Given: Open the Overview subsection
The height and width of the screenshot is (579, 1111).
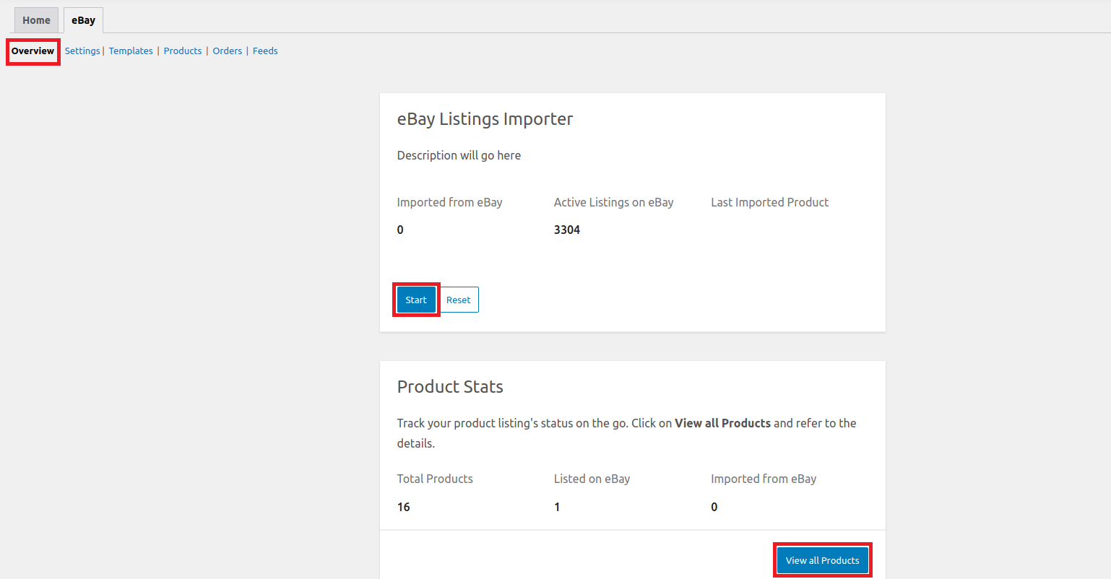Looking at the screenshot, I should click(33, 51).
